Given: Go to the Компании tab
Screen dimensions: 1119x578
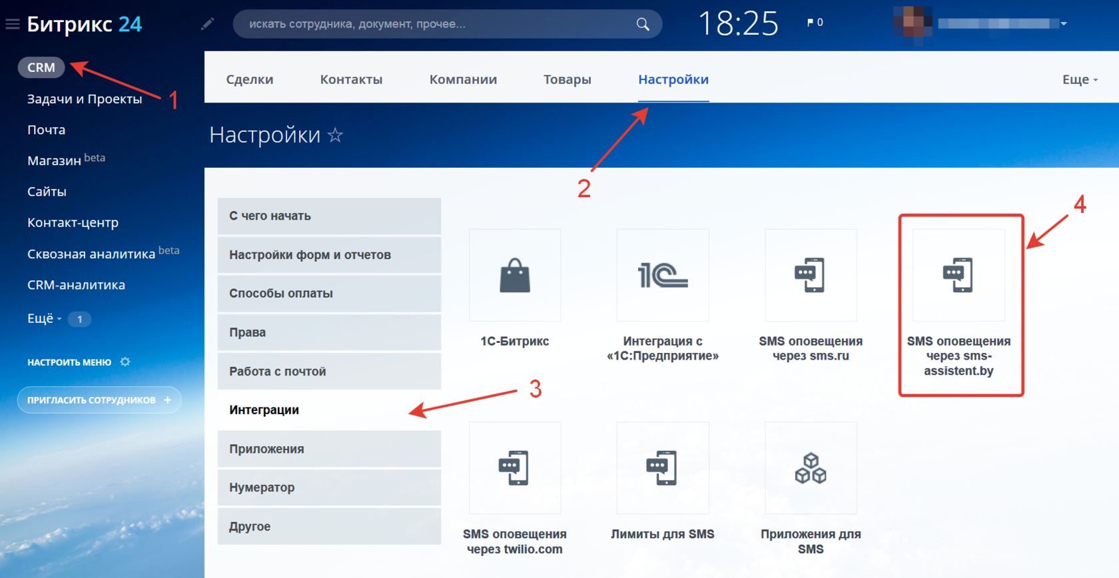Looking at the screenshot, I should pos(463,79).
